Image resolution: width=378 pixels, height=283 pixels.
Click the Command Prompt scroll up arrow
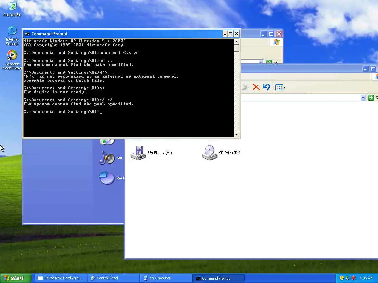[237, 42]
